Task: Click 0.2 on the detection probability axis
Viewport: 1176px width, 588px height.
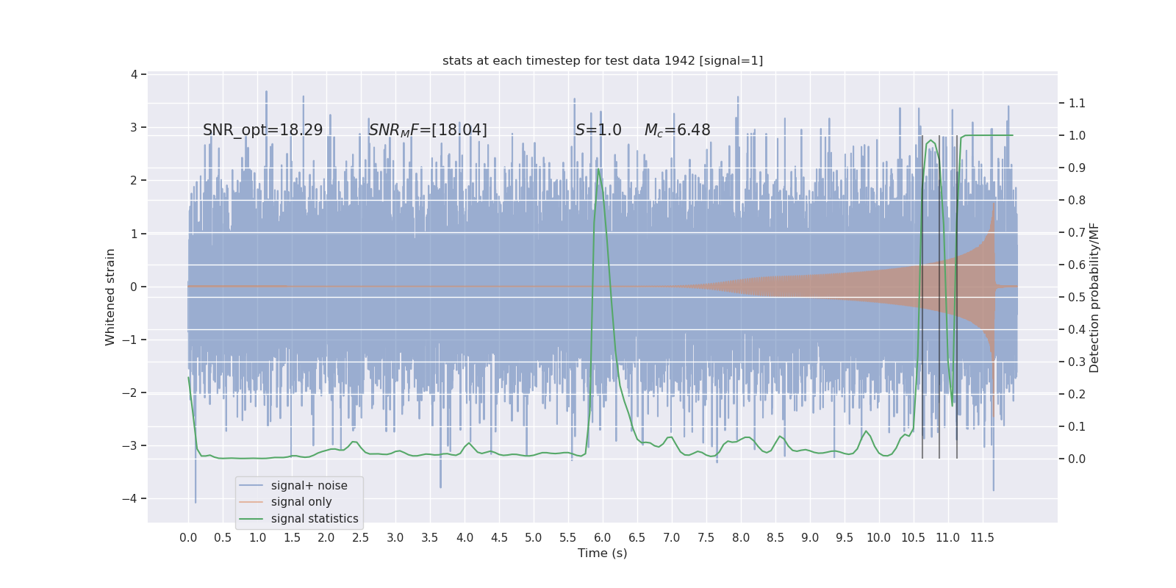Action: pyautogui.click(x=1077, y=394)
